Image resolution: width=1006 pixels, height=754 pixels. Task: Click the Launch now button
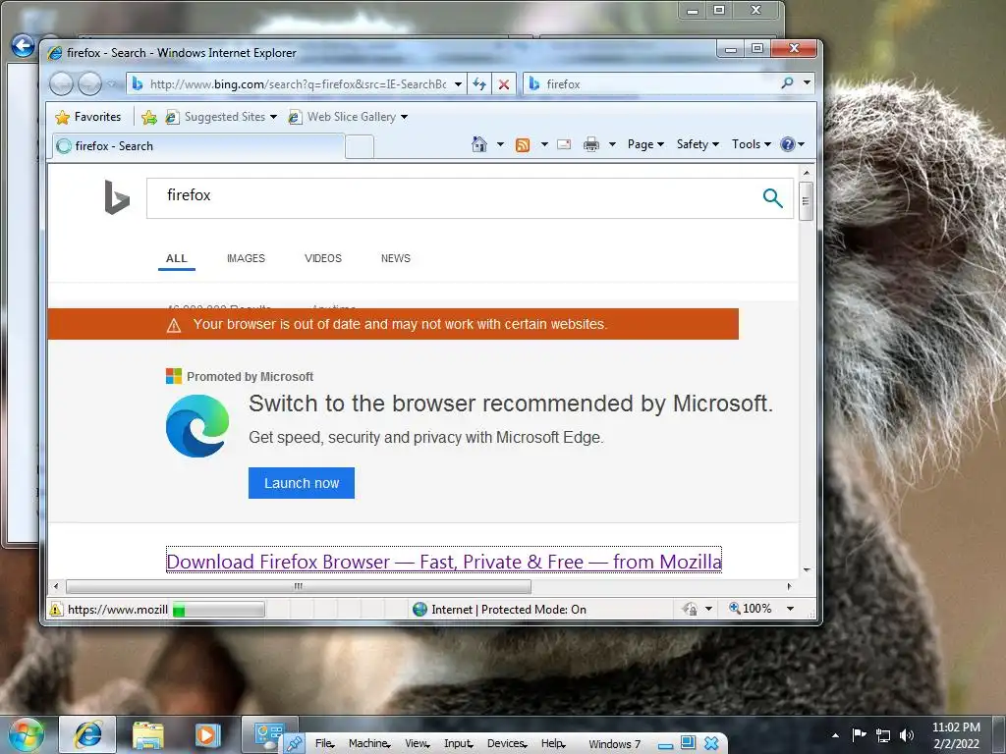(302, 483)
